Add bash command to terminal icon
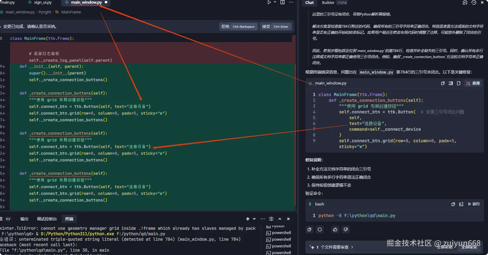The width and height of the screenshot is (488, 255). 461,204
